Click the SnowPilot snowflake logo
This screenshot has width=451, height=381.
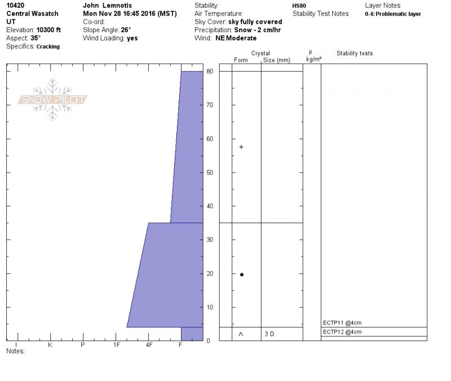pos(52,99)
